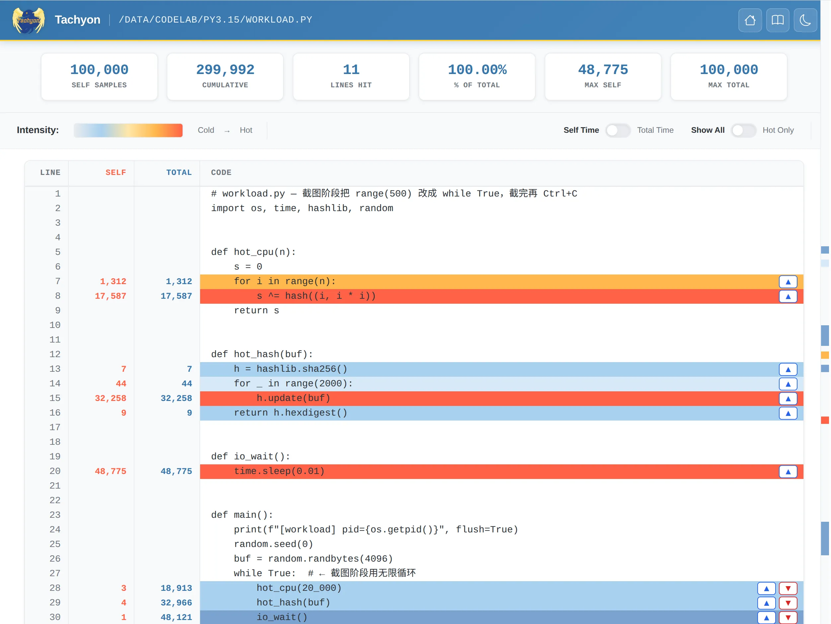Click the 'Total Time' label

click(655, 130)
